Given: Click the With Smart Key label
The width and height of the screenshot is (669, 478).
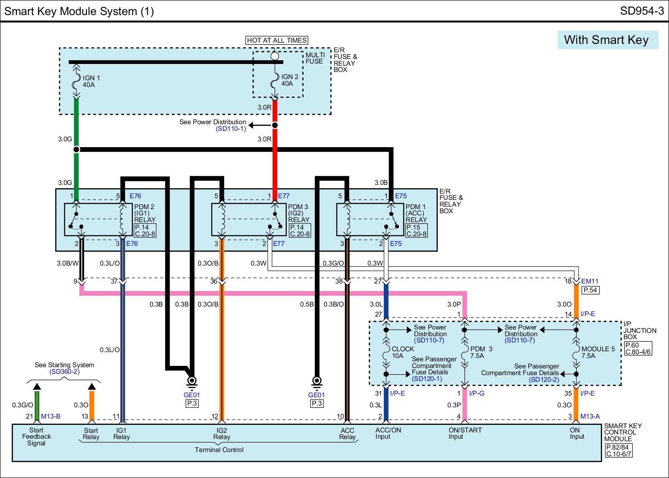Looking at the screenshot, I should [607, 40].
